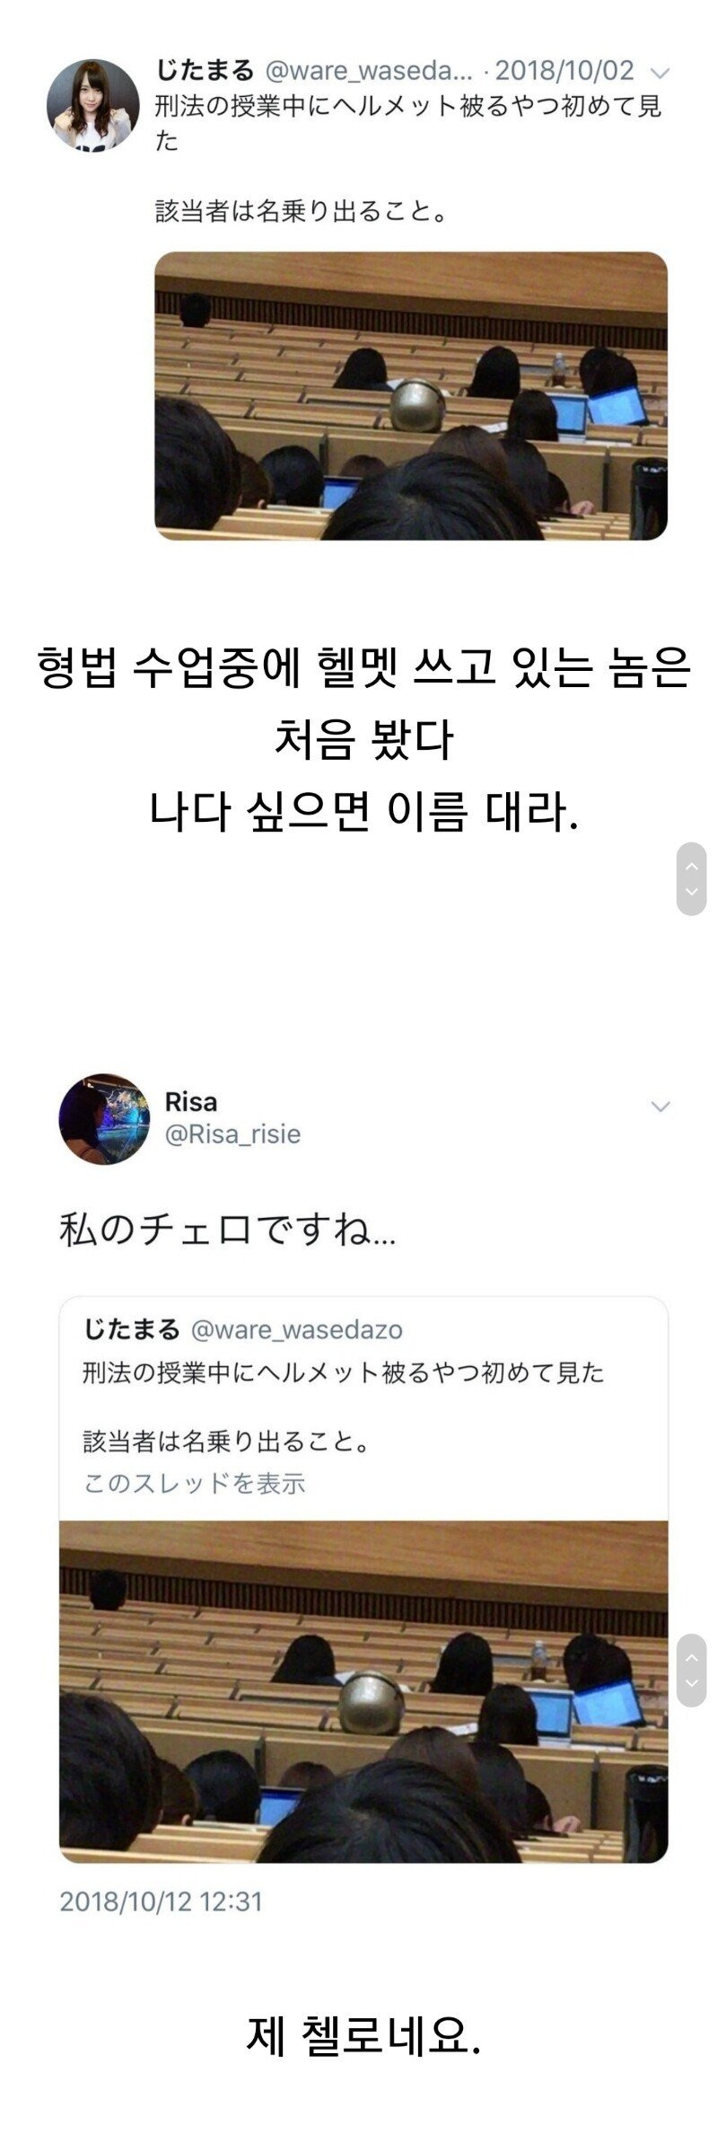This screenshot has height=2152, width=726.
Task: Open Risa's profile picture
Action: click(104, 1118)
